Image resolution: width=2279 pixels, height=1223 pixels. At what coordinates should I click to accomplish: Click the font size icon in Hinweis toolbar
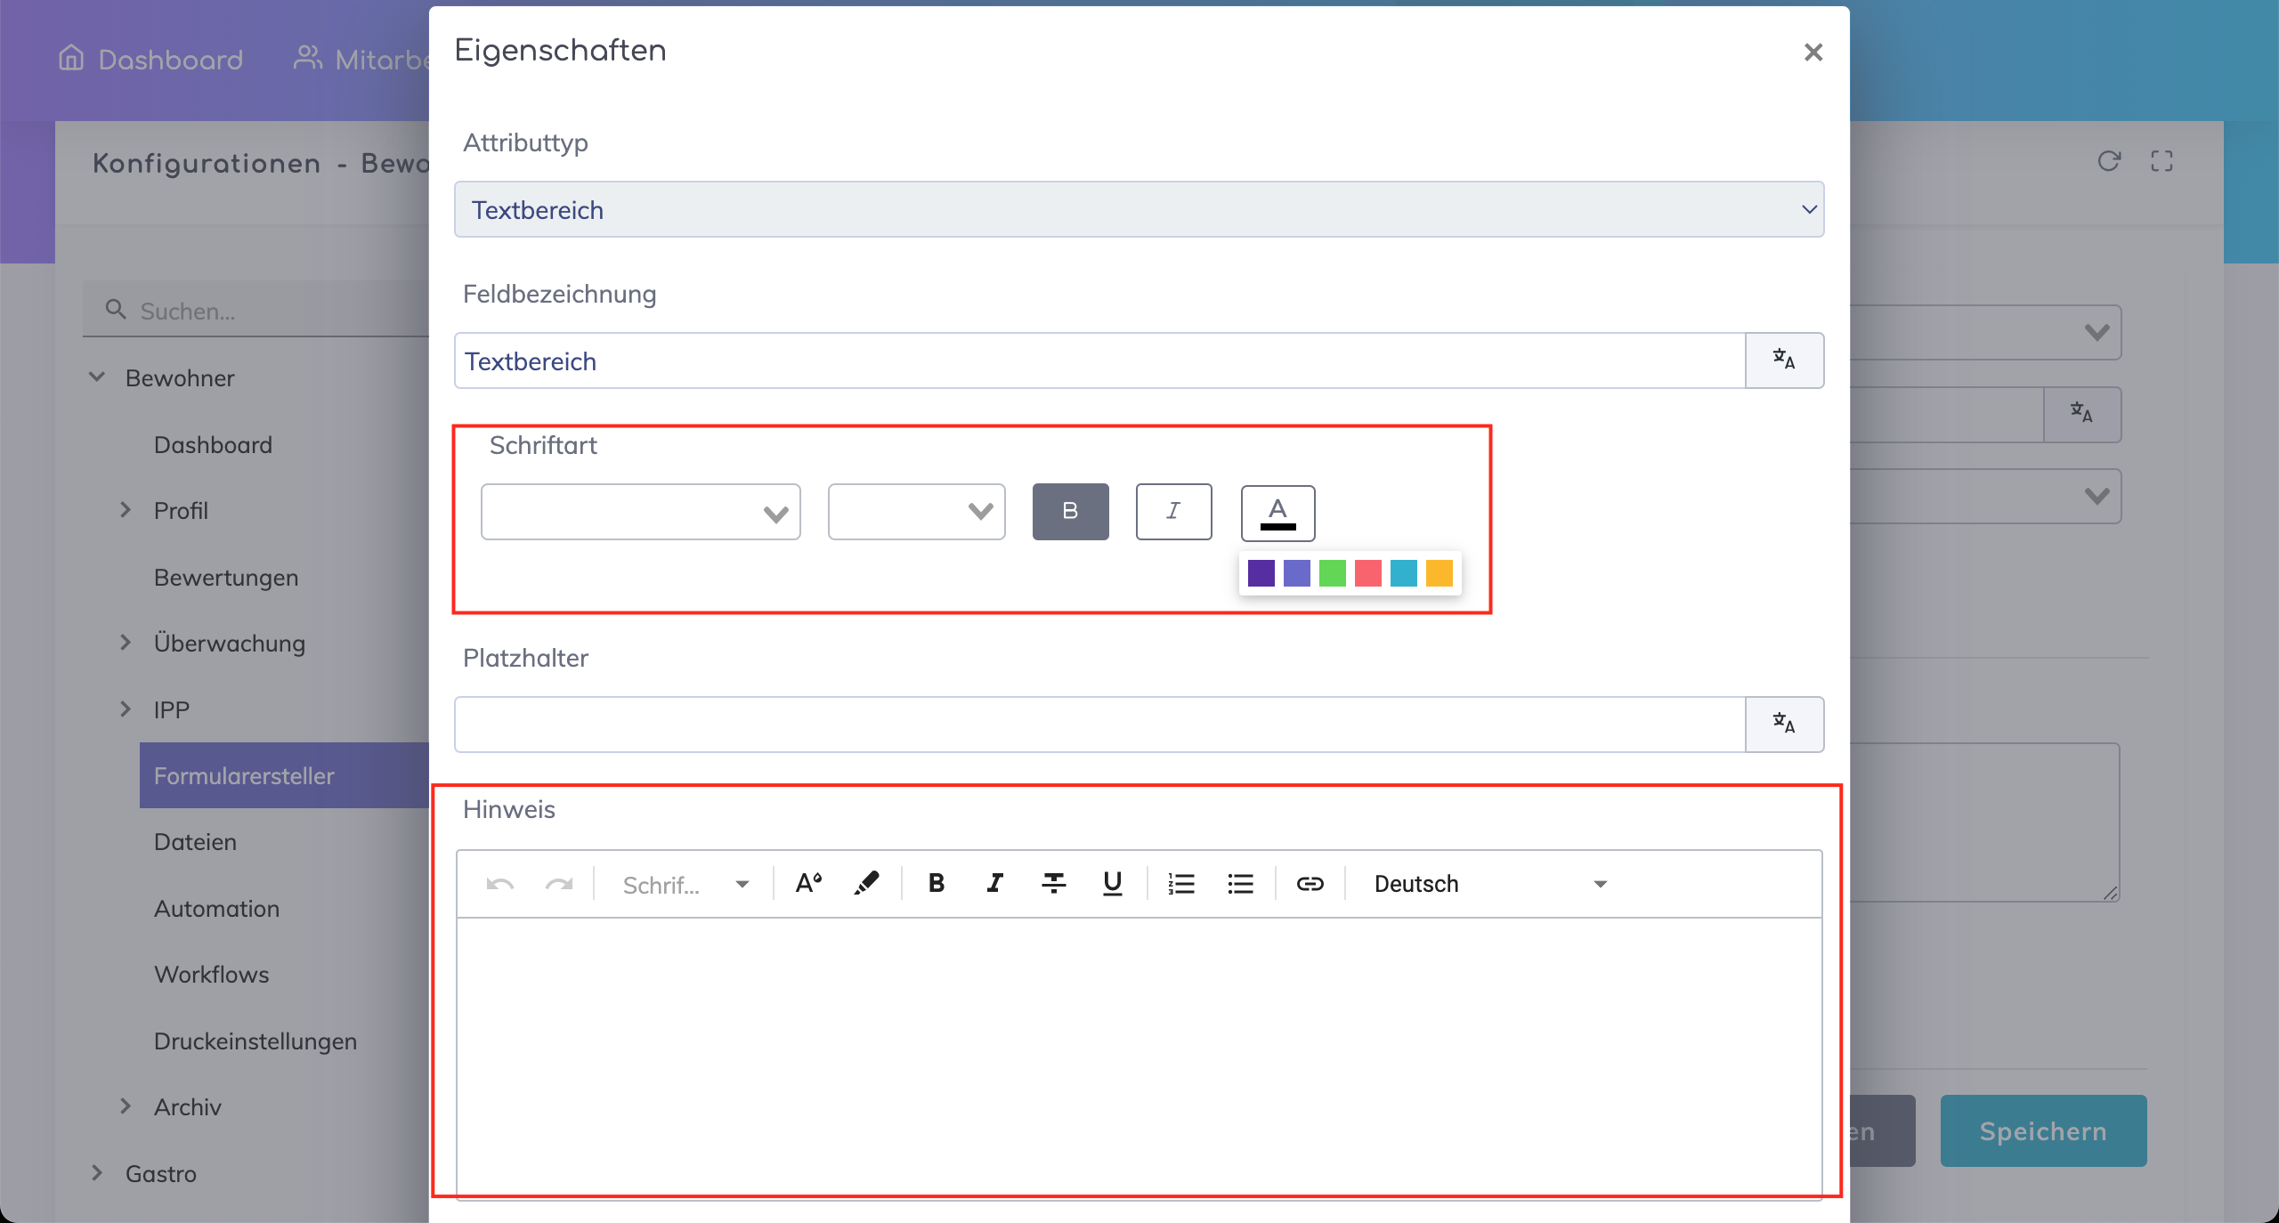(x=808, y=883)
